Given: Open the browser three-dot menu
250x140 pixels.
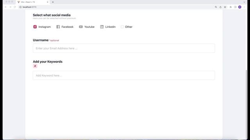Looking at the screenshot, I should [x=244, y=7].
